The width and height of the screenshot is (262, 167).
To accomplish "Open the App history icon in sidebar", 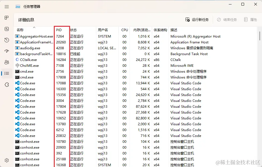I will point(7,40).
